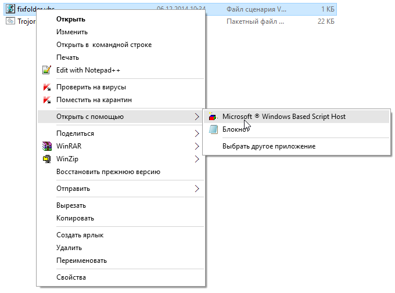Select Выбрать другое приложение
Viewport: 395px width, 293px height.
click(296, 146)
